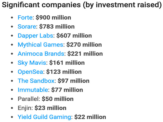
Task: Click the Parallel list entry text
Action: [x=28, y=99]
